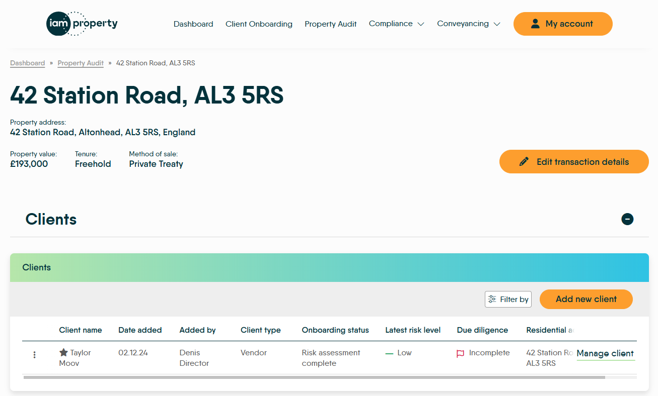Collapse the Clients section with minus icon
Image resolution: width=658 pixels, height=396 pixels.
tap(627, 219)
